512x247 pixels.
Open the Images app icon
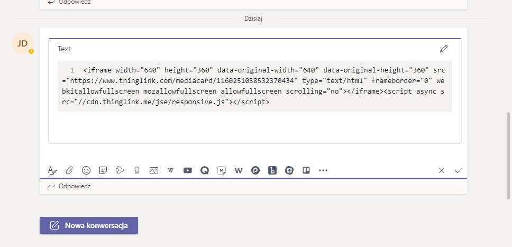click(x=154, y=170)
